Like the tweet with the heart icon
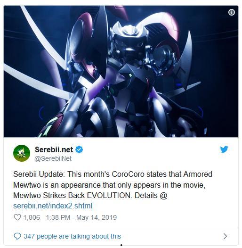 point(17,217)
